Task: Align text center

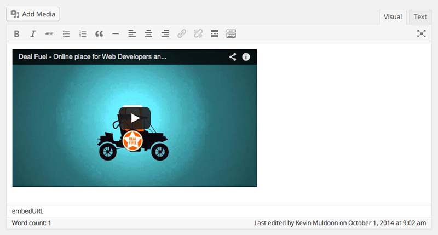Action: (148, 34)
